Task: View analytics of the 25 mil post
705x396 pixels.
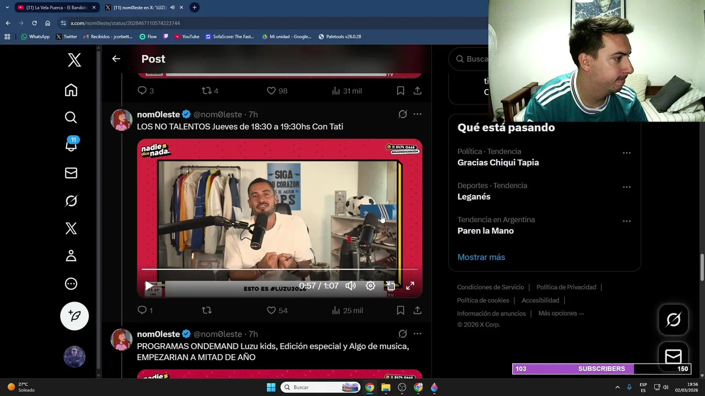Action: [347, 311]
